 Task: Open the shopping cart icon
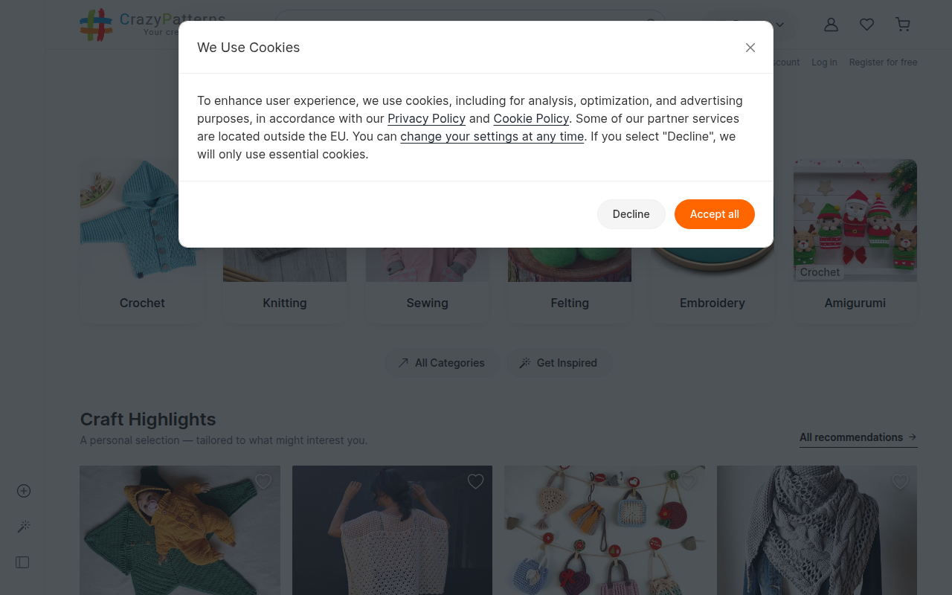point(903,25)
